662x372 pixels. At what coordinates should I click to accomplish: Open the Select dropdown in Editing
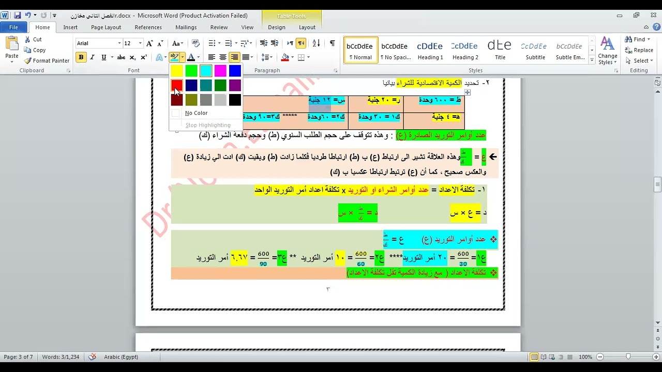click(x=640, y=61)
